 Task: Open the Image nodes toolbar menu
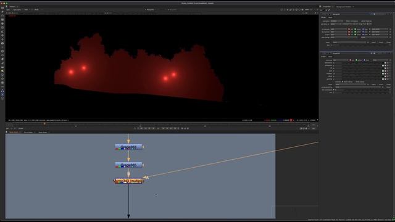coord(2,8)
